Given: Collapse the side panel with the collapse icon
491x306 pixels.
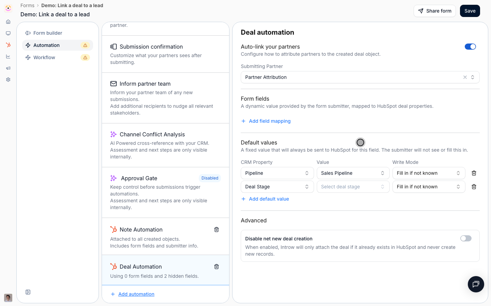Looking at the screenshot, I should 28,292.
